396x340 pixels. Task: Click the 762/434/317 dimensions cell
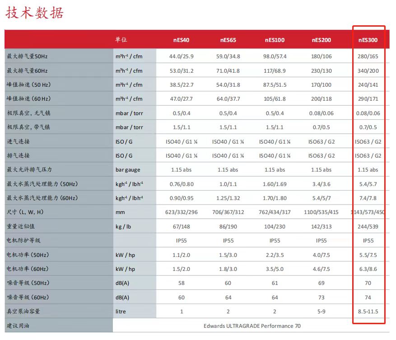pyautogui.click(x=275, y=212)
